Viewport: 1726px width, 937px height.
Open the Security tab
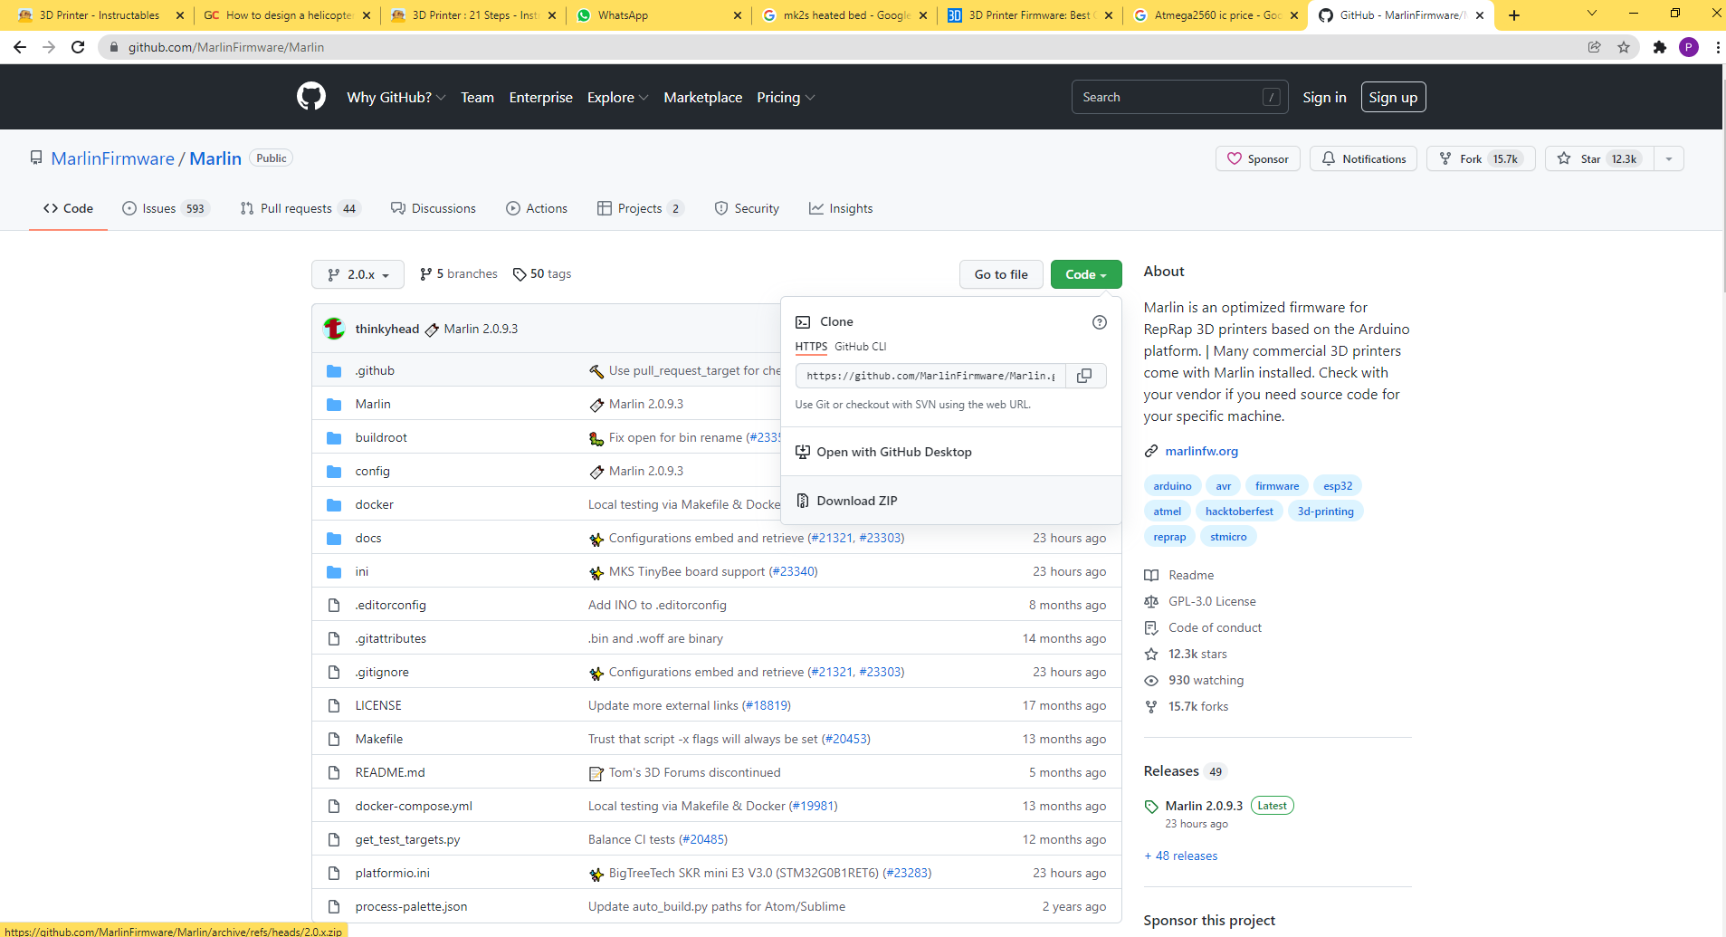(747, 208)
